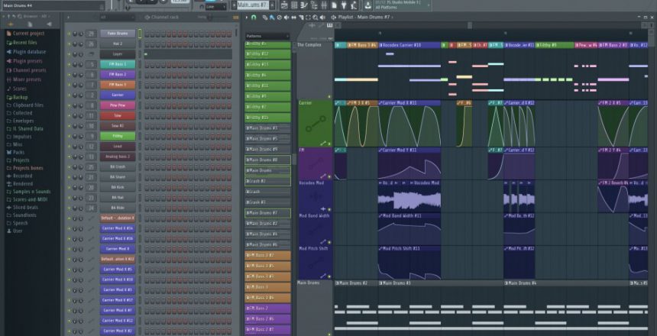657x336 pixels.
Task: Toggle mute LED of FM Bass 1 channel
Action: (x=69, y=64)
